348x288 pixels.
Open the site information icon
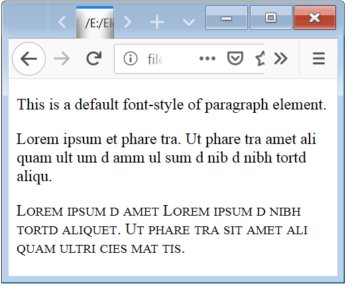(131, 58)
